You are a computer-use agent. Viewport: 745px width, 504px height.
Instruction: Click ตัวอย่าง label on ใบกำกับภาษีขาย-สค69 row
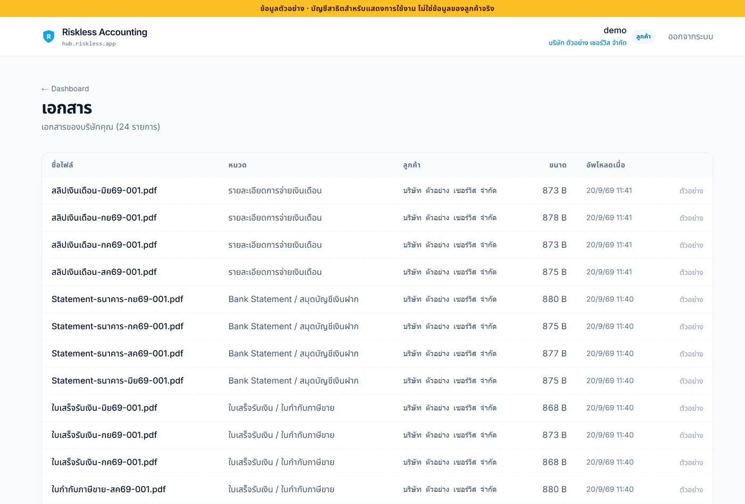pos(691,490)
